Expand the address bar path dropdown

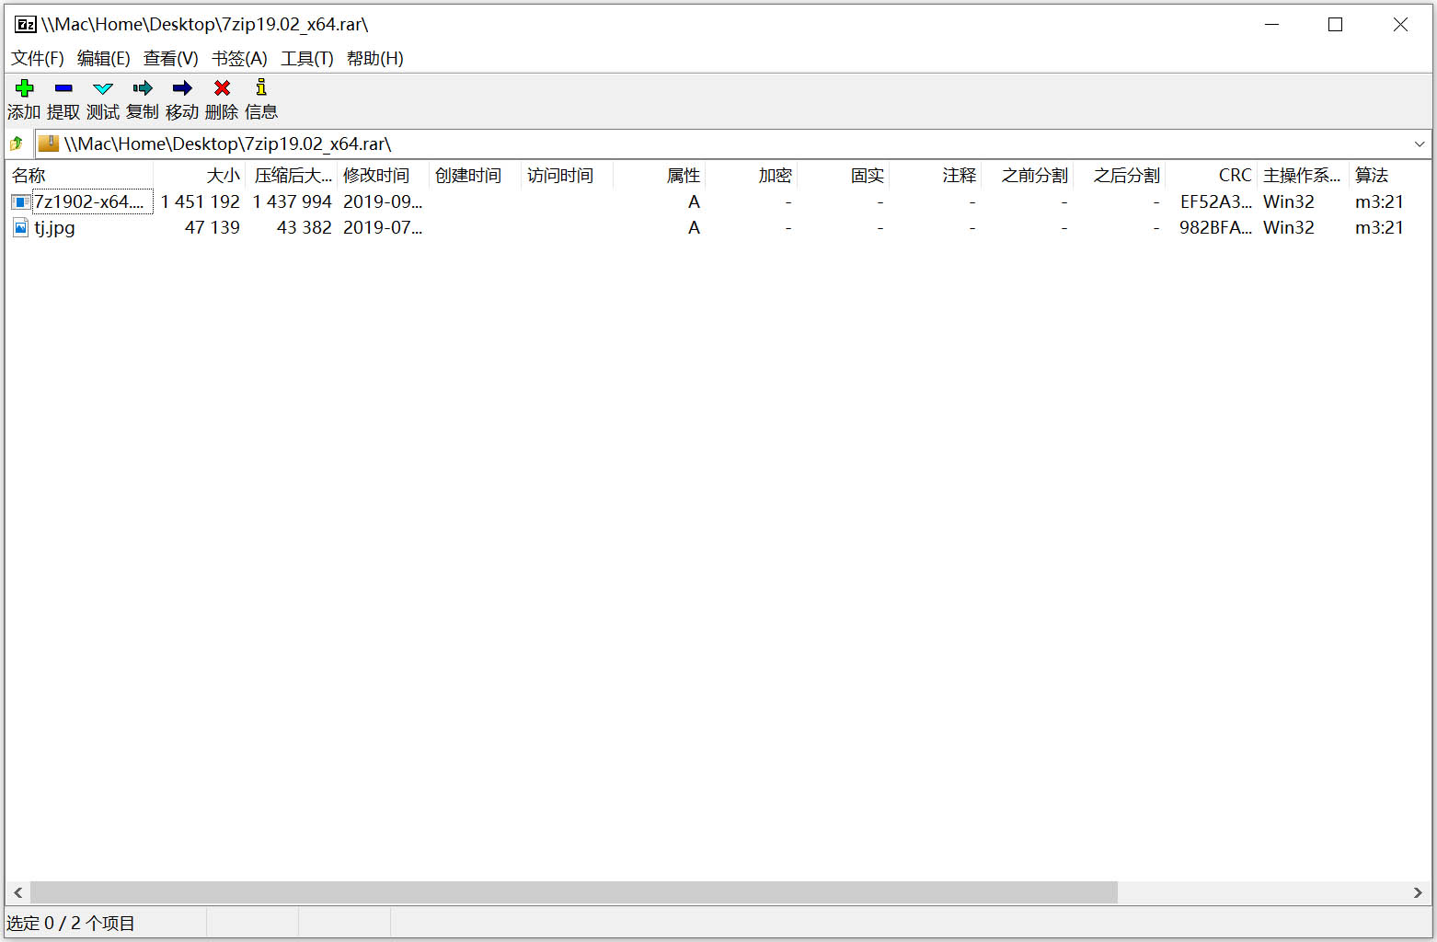point(1420,144)
